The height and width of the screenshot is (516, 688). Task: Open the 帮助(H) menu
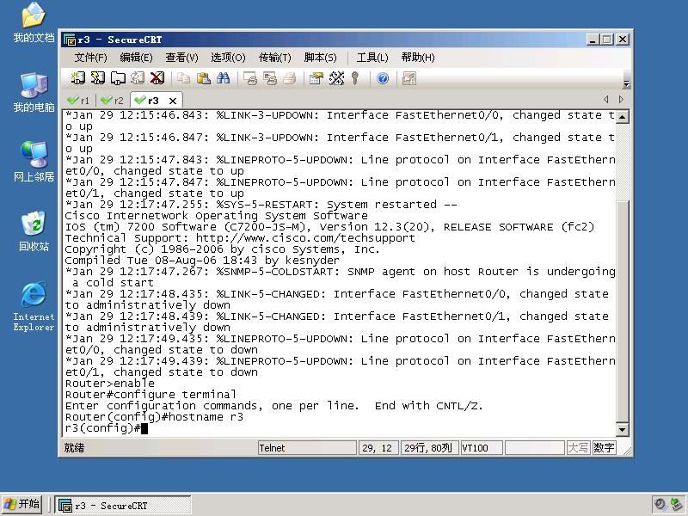[418, 58]
